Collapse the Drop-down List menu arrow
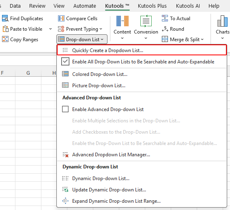This screenshot has height=210, width=230. 102,40
